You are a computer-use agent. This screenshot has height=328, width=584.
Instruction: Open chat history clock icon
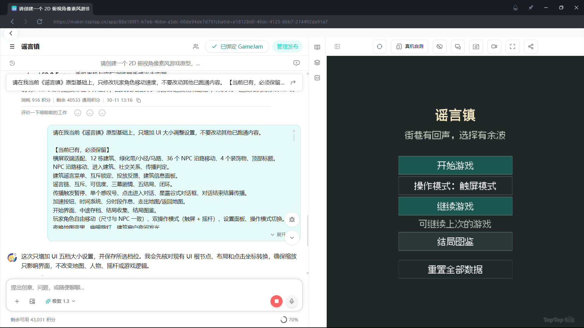[12, 63]
